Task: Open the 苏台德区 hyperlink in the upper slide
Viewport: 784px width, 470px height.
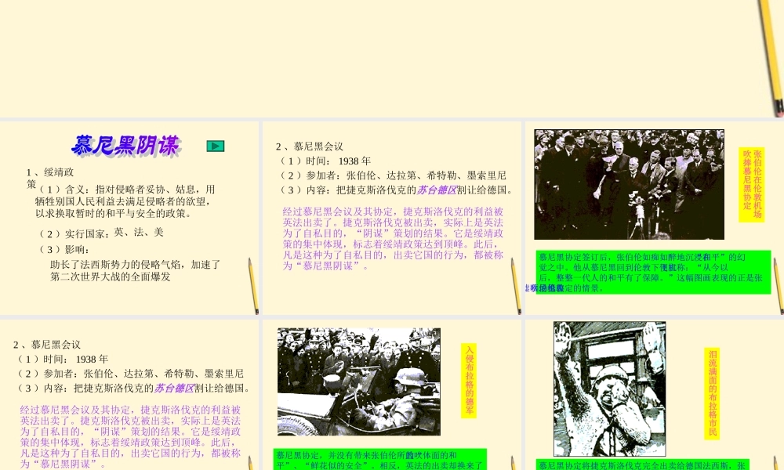Action: tap(437, 190)
